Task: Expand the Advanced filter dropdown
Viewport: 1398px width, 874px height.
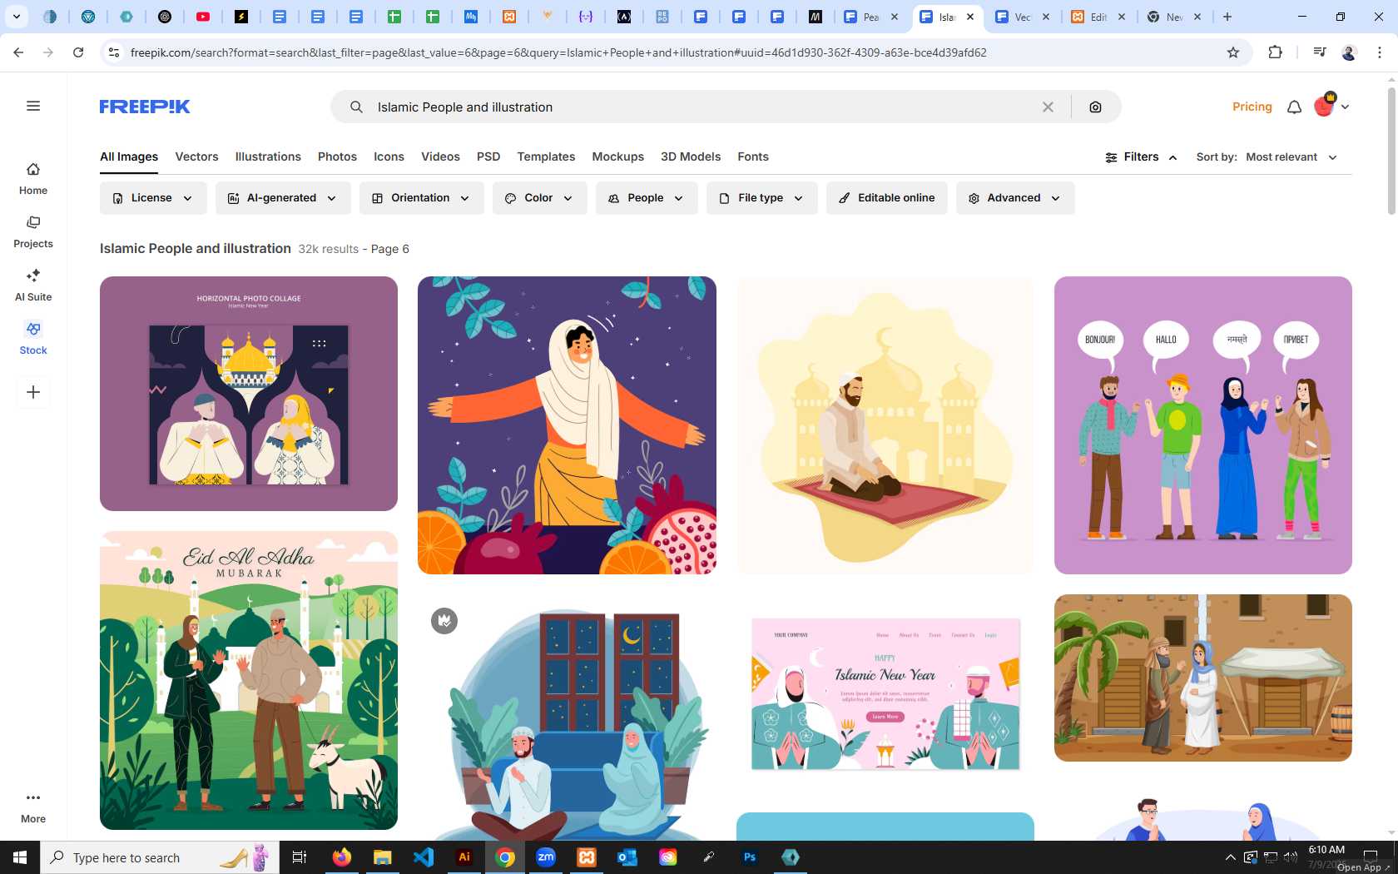Action: [1015, 198]
